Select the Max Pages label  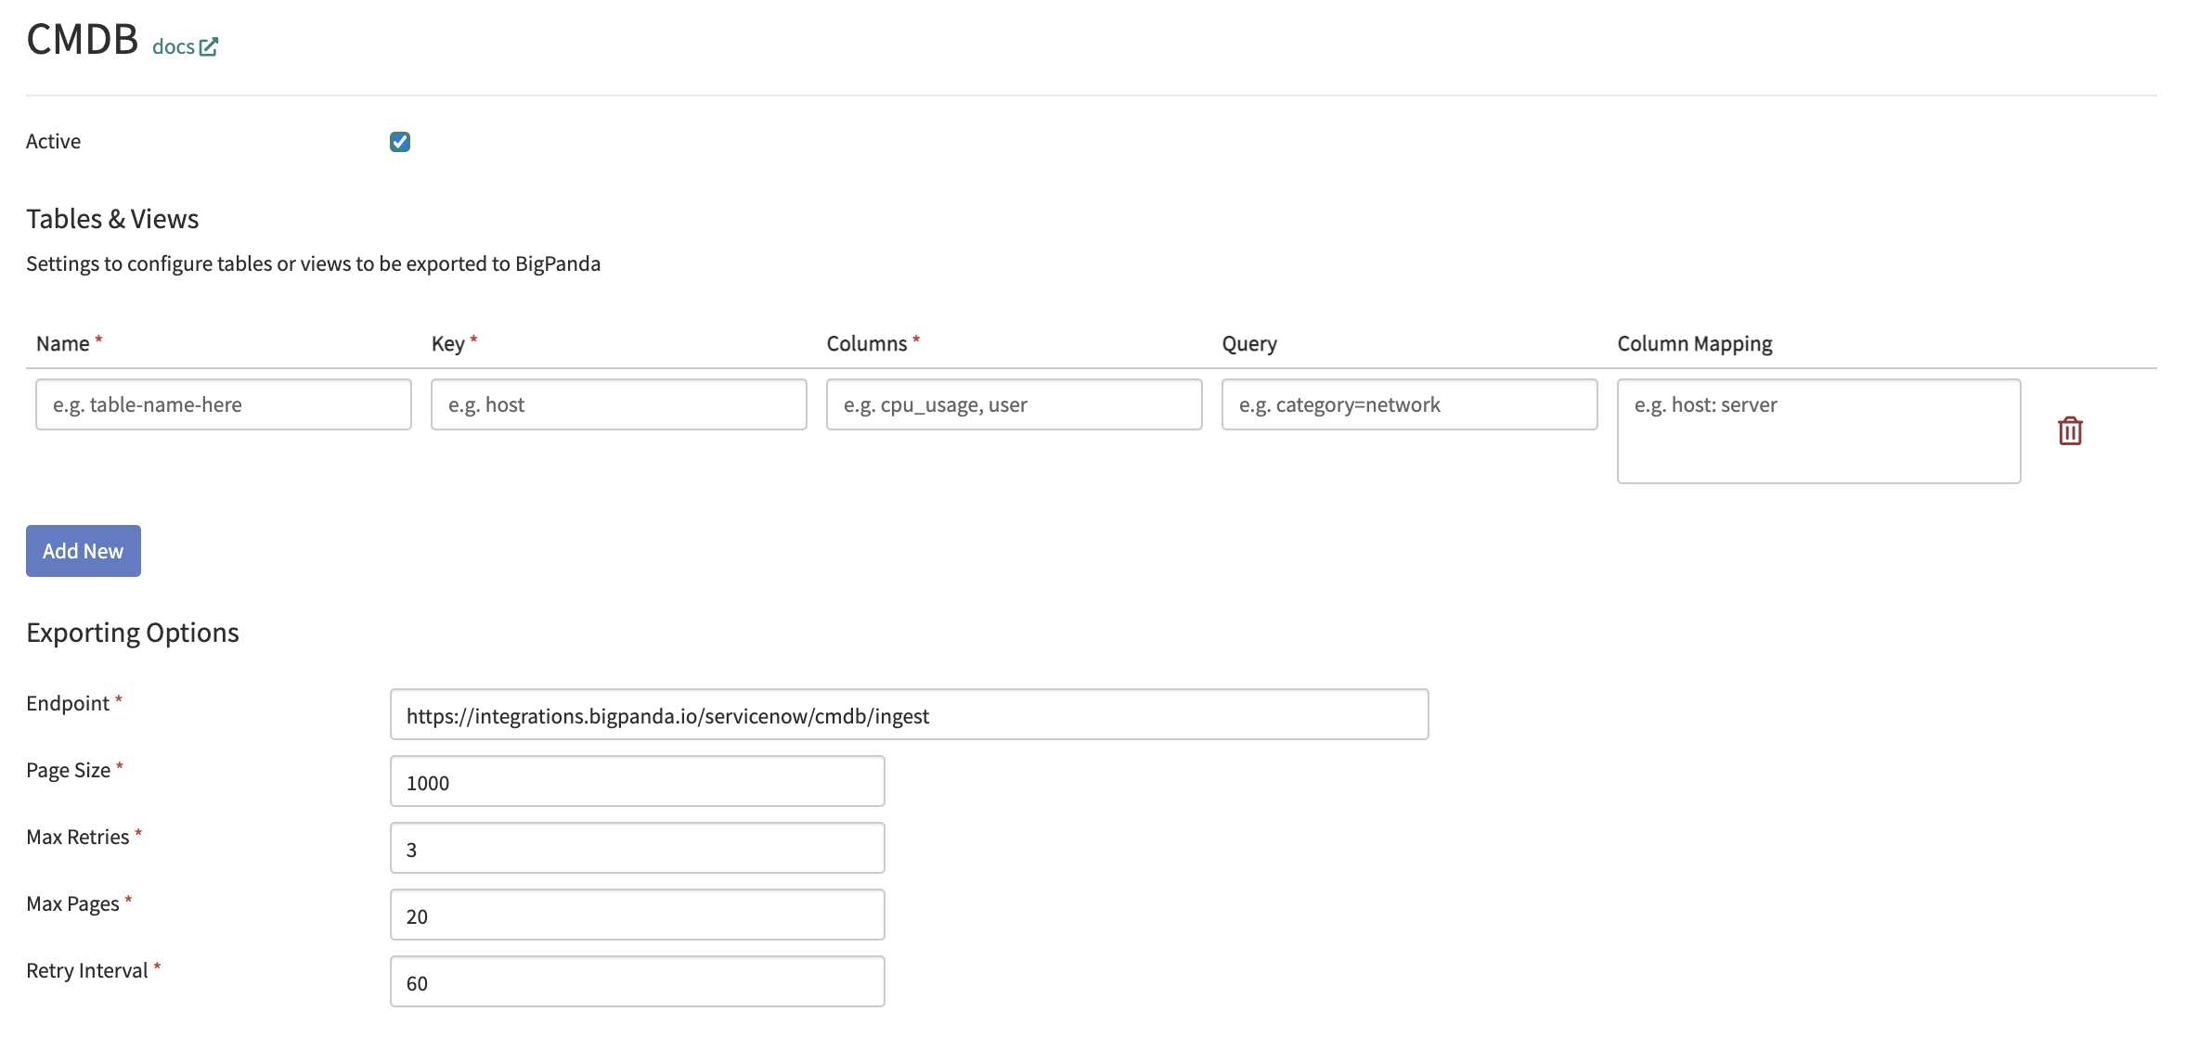point(73,903)
